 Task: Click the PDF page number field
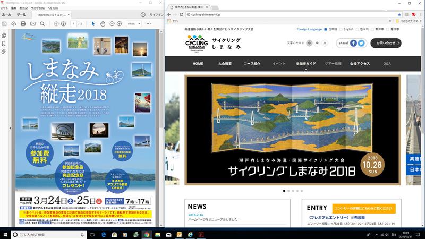point(73,24)
